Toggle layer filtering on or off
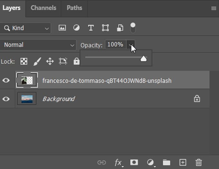 (x=133, y=27)
